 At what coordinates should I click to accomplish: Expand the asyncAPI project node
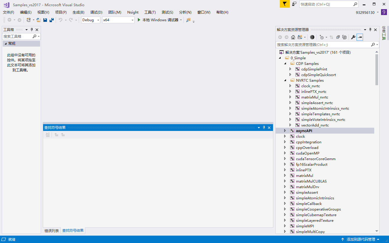285,131
